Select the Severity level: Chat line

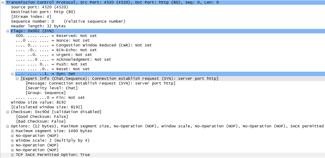[51, 88]
